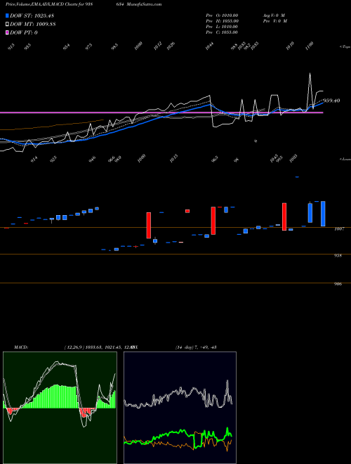Click the 'Pre O: 1010.00' value

[x=222, y=15]
